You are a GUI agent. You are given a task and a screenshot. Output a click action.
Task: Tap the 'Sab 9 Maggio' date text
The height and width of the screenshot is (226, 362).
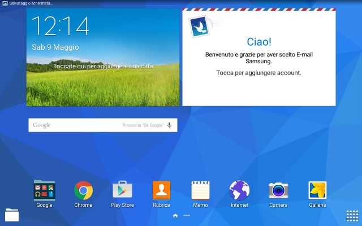point(55,47)
